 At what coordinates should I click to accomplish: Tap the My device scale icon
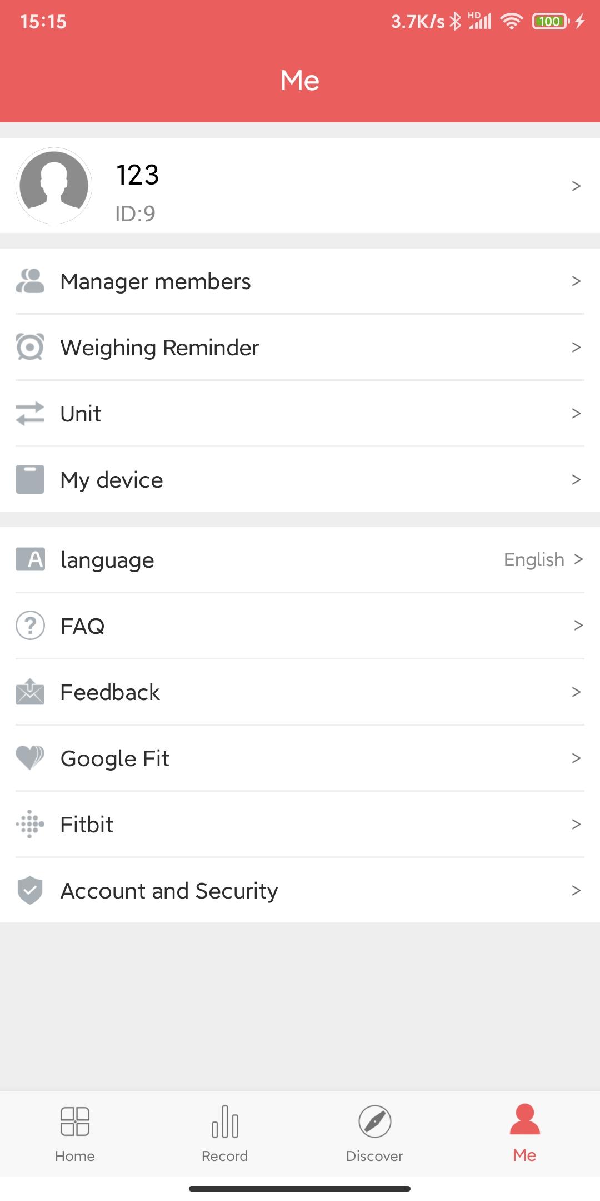pos(30,479)
